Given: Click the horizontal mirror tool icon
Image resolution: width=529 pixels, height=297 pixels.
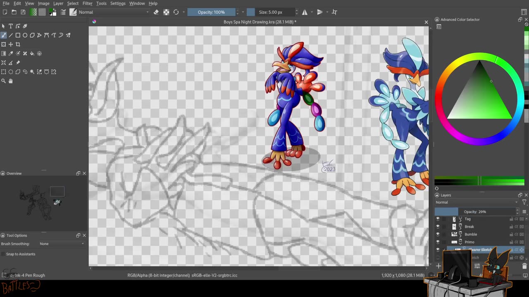Looking at the screenshot, I should [x=305, y=12].
